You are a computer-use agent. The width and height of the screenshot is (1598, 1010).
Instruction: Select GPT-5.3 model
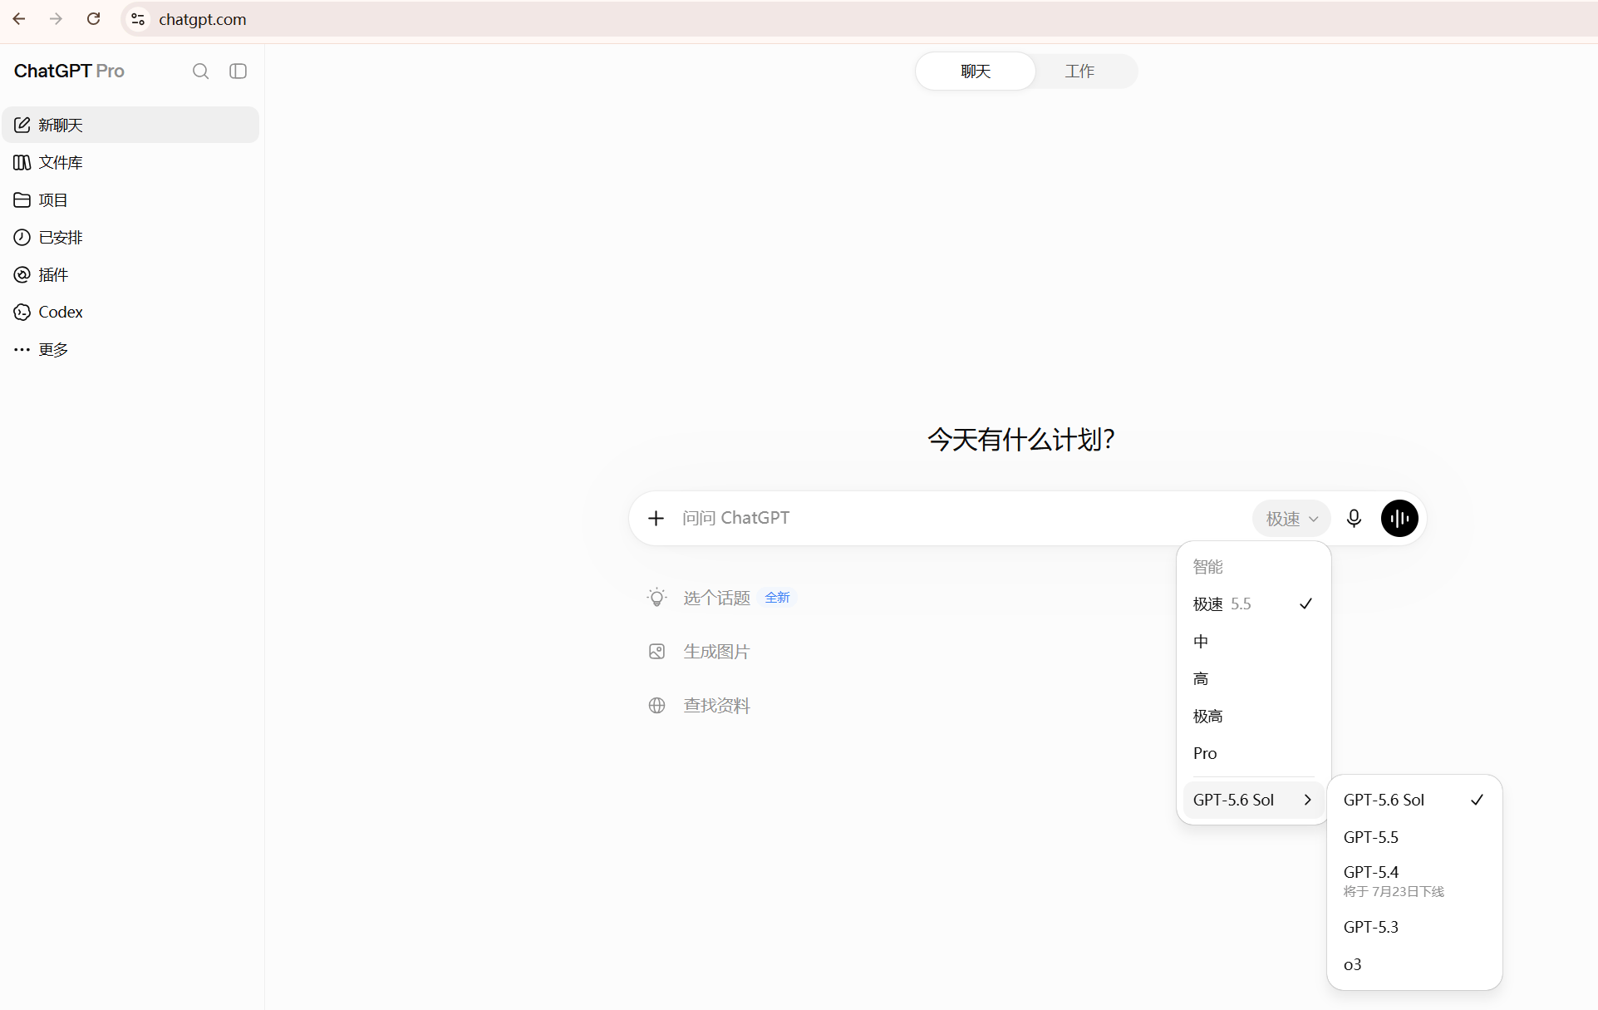point(1414,927)
